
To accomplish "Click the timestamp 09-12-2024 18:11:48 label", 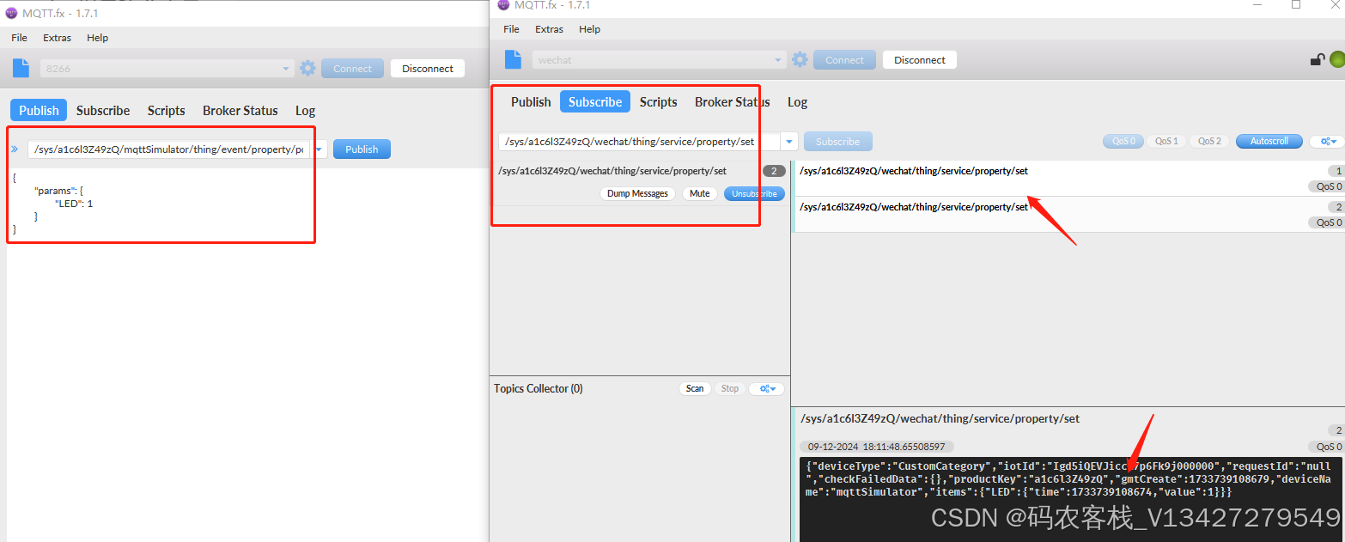I will click(x=877, y=447).
